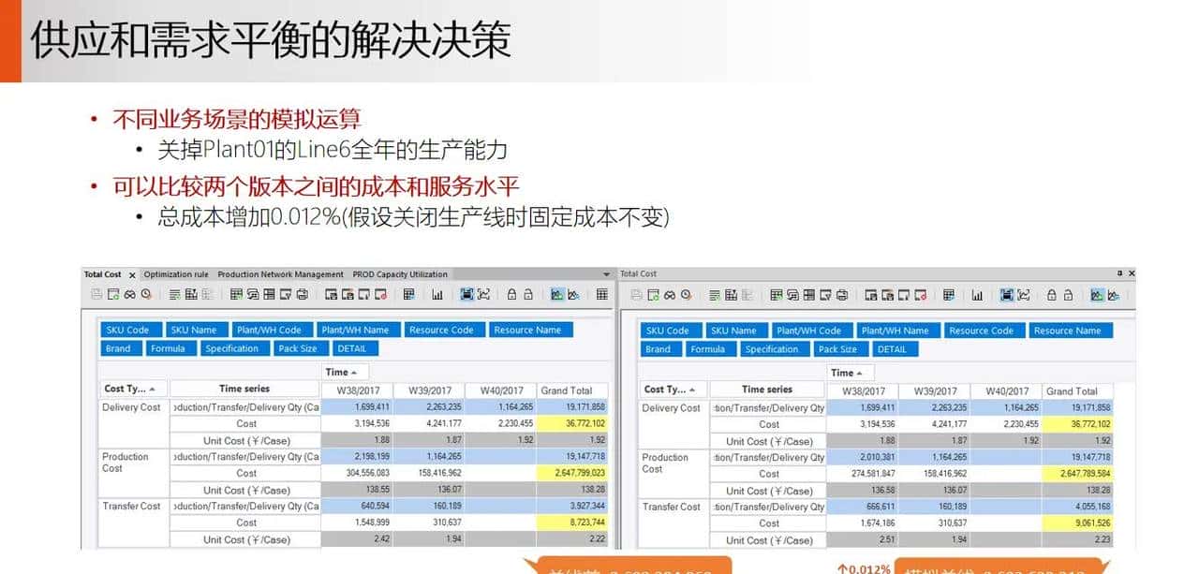Open the PROD Capacity Utilization tab

(x=399, y=273)
